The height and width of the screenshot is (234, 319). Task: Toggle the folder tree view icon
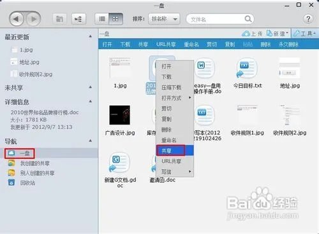[78, 19]
